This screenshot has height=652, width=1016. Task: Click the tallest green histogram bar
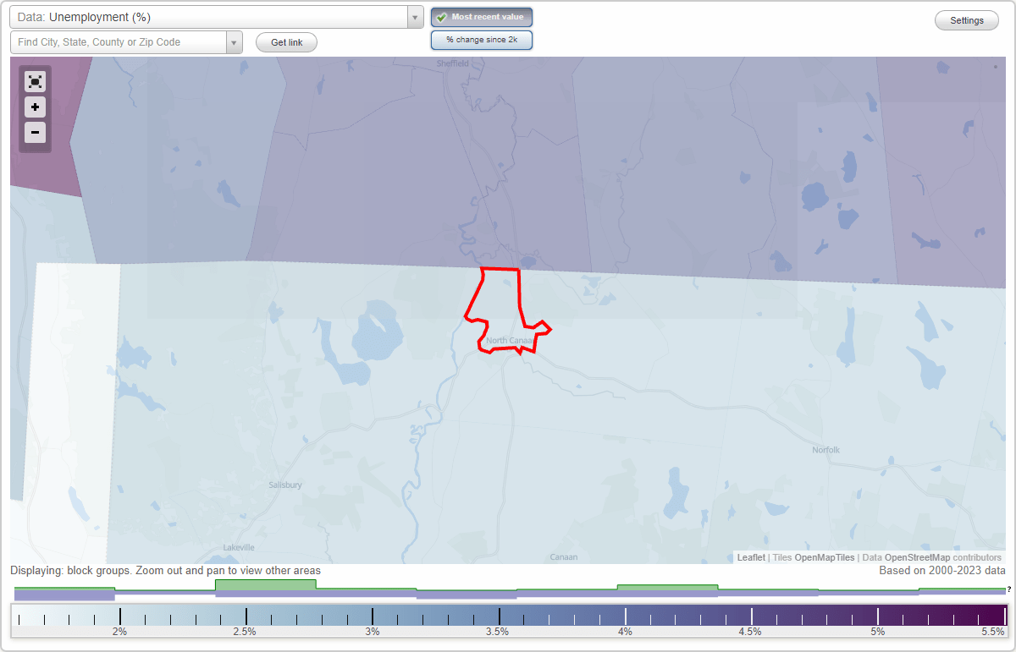(266, 585)
